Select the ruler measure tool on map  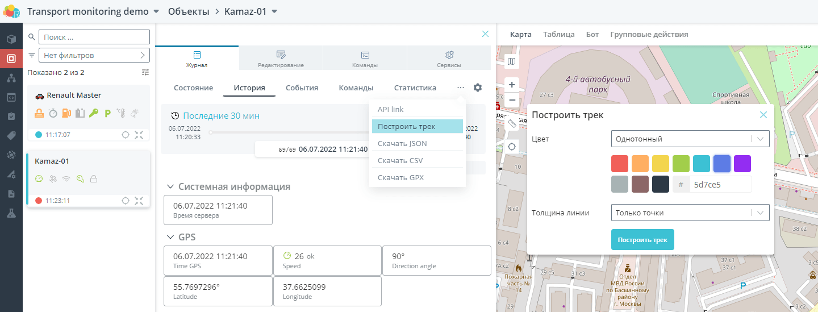[x=512, y=123]
